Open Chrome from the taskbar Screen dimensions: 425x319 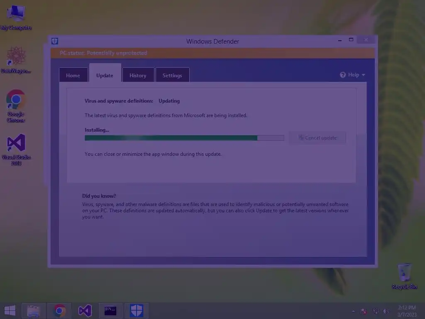(60, 311)
